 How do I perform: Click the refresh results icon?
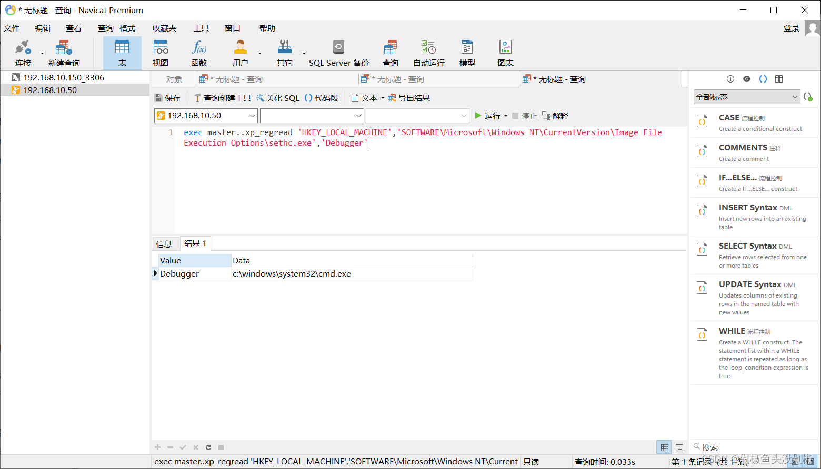[x=208, y=447]
